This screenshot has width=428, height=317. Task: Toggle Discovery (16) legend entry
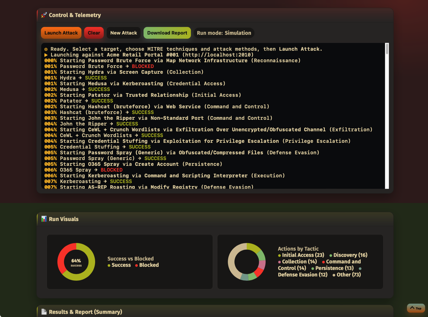(348, 255)
